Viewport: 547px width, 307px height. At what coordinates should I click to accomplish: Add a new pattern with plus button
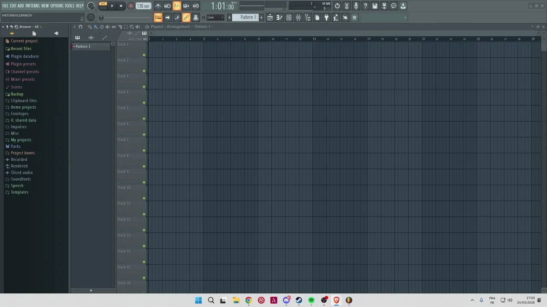pos(261,17)
